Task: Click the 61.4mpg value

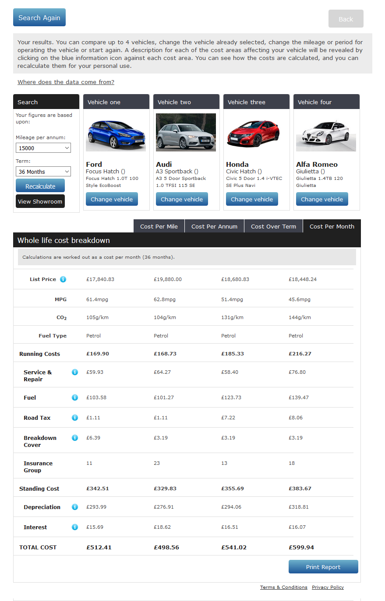Action: [97, 299]
